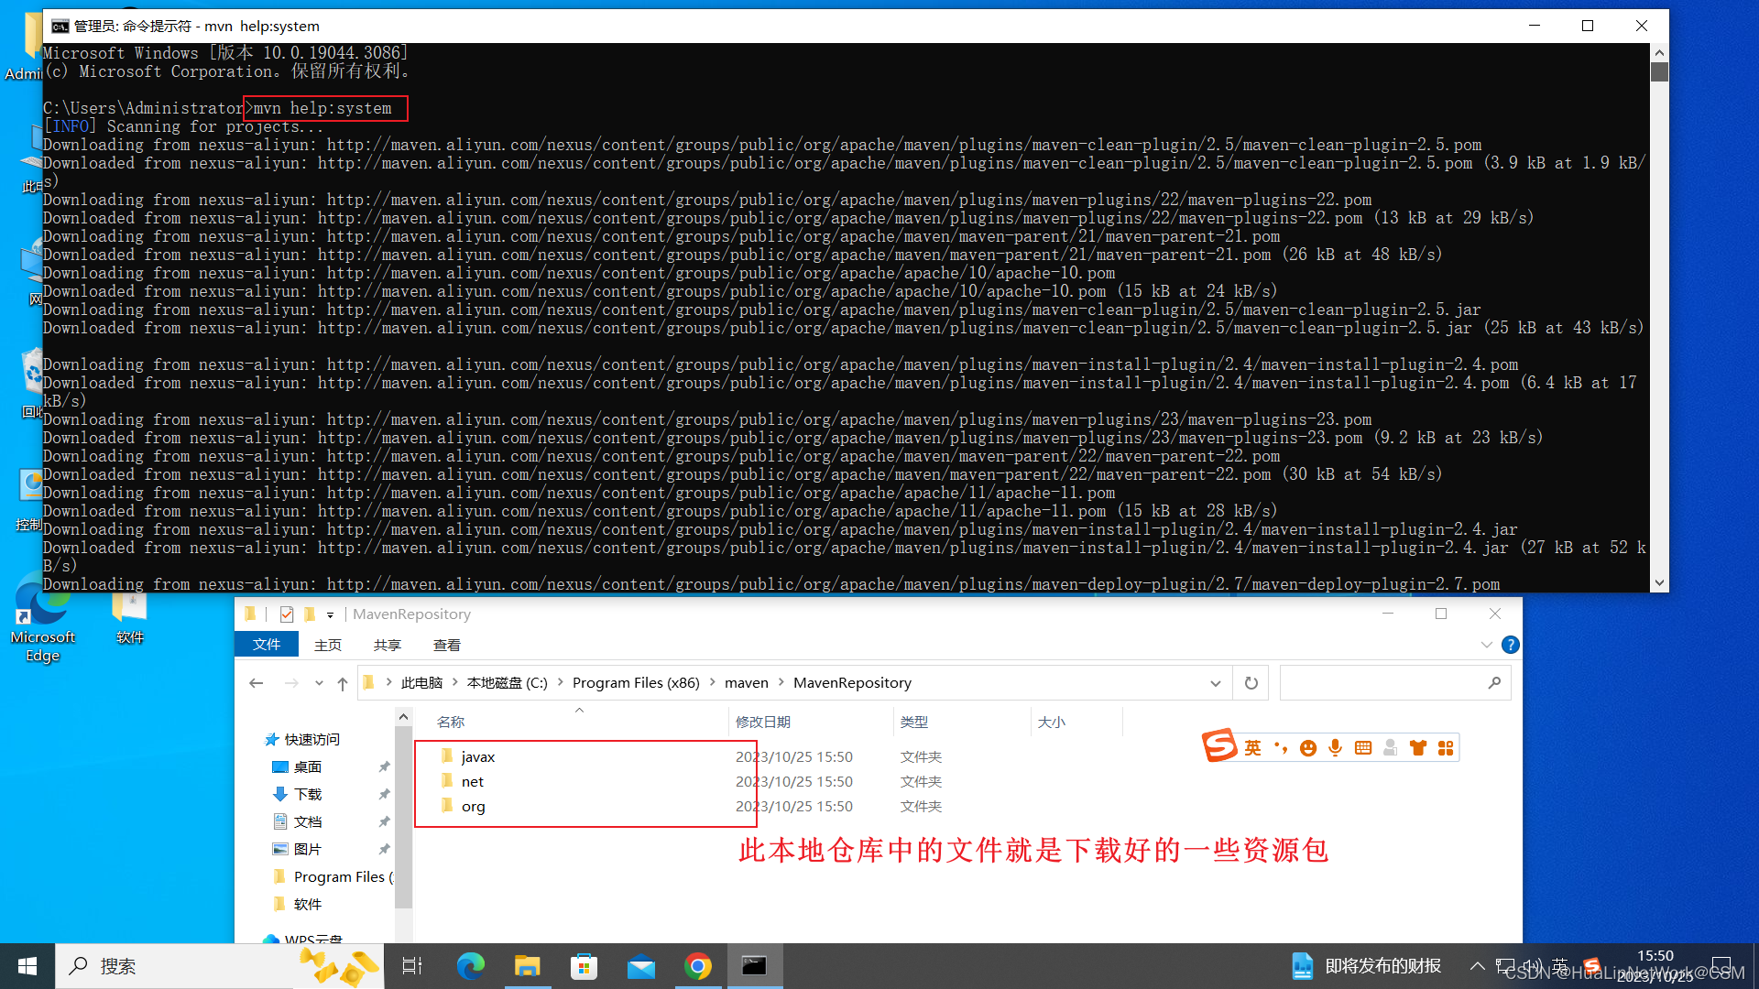
Task: Toggle Sogou punctuation mode
Action: pos(1280,748)
